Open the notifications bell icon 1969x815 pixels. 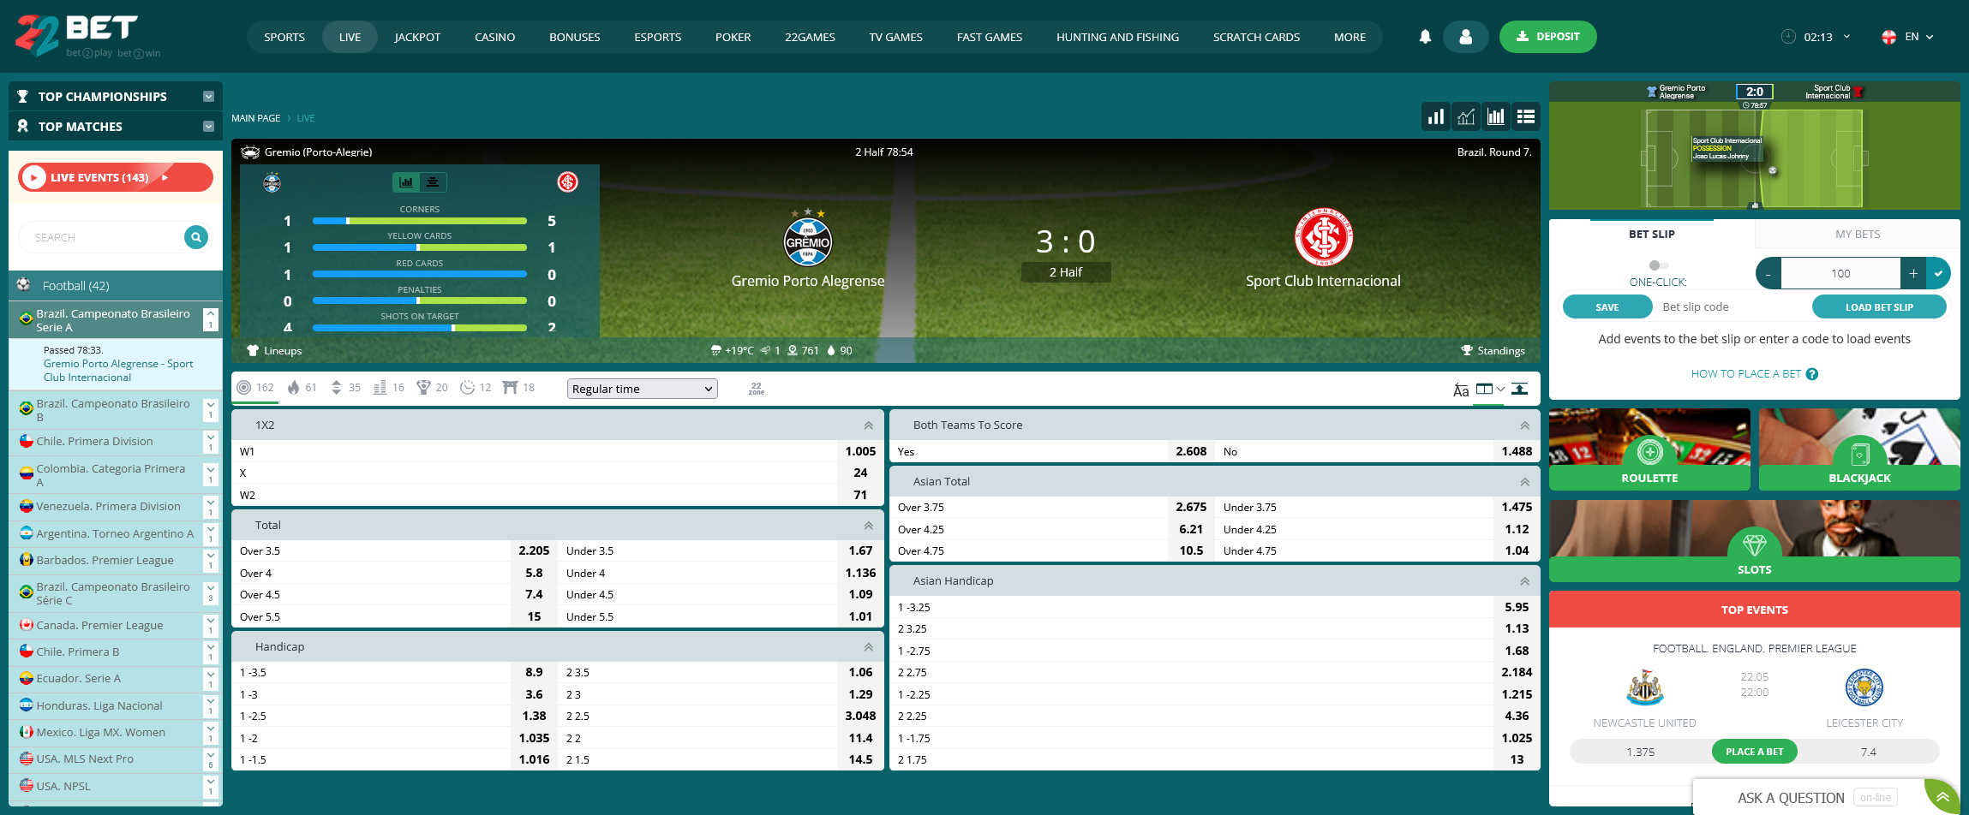tap(1425, 37)
